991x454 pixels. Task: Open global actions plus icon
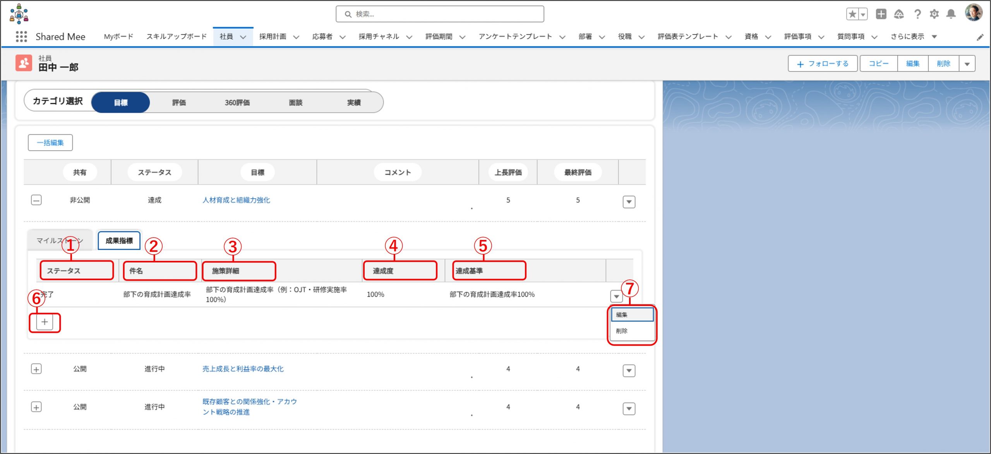click(881, 14)
